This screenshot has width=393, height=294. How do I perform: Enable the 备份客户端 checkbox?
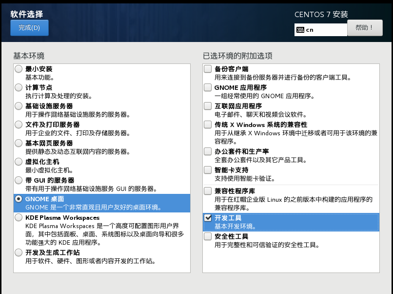[208, 69]
